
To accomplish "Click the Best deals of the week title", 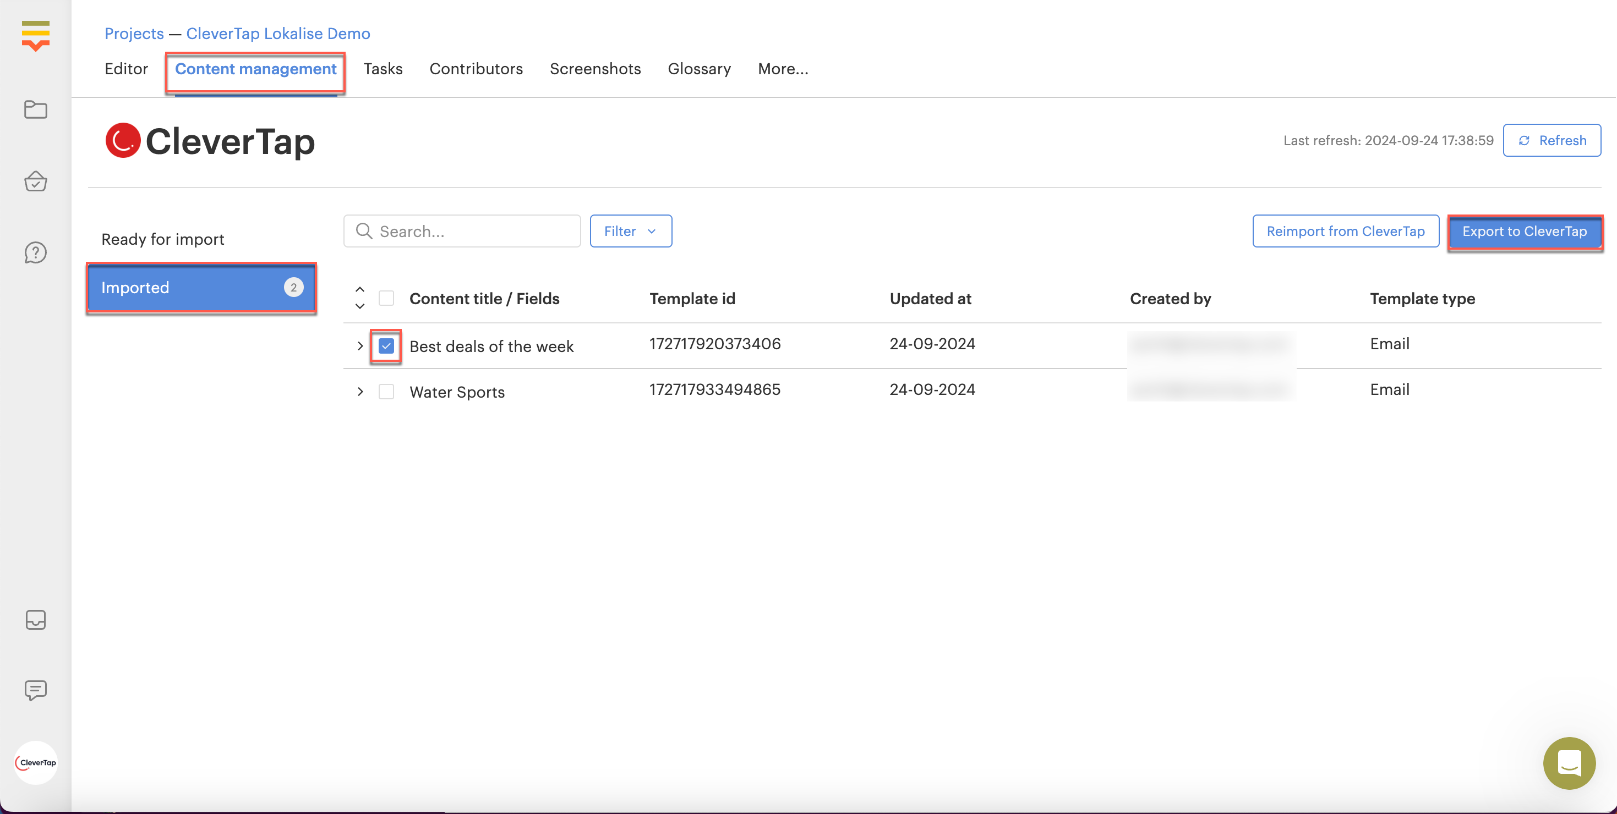I will (x=491, y=346).
